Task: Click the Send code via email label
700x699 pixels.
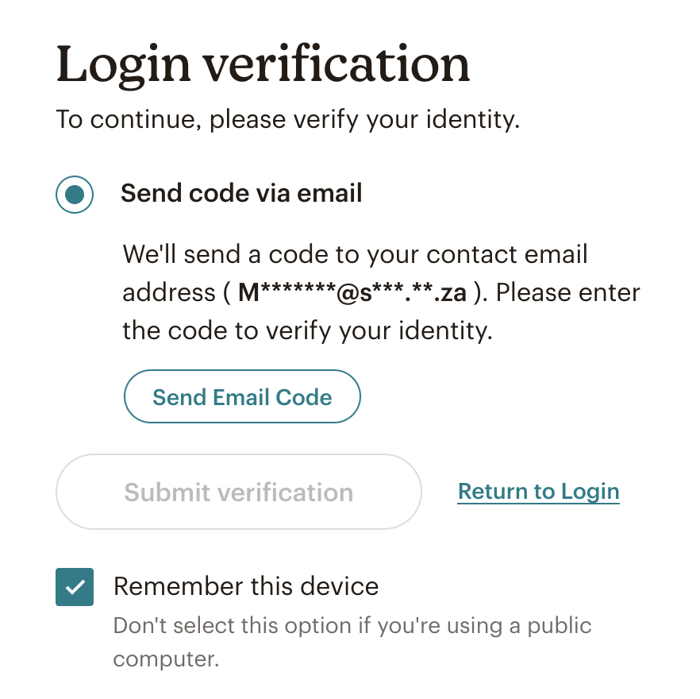Action: pos(241,193)
